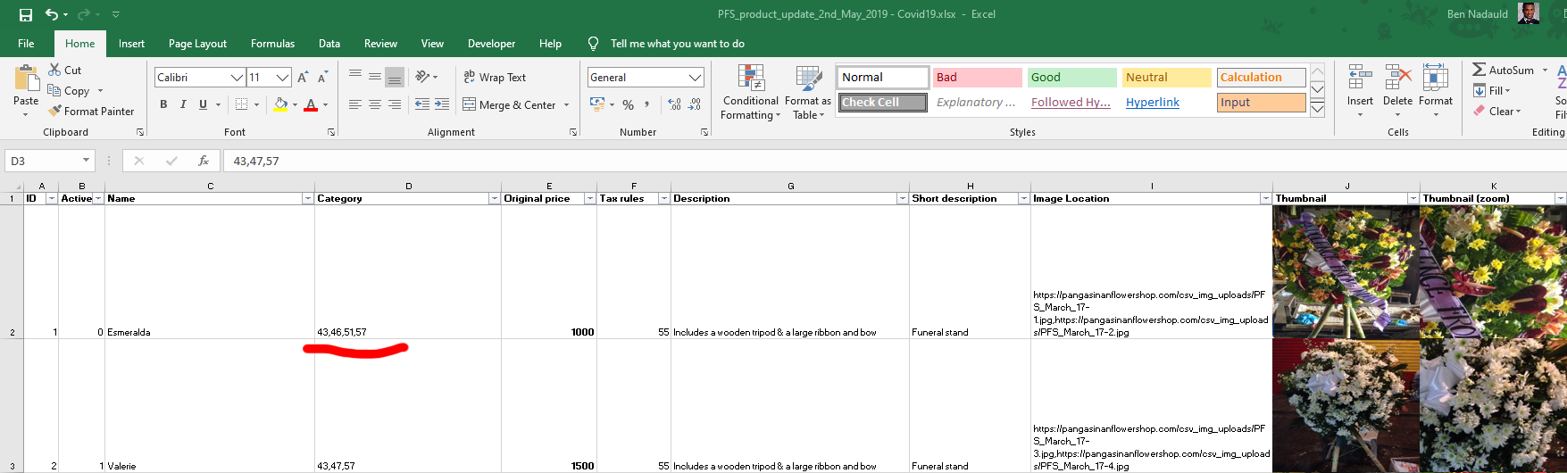Toggle underline formatting

[x=203, y=104]
